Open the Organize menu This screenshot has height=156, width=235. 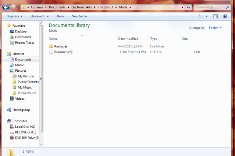(14, 16)
